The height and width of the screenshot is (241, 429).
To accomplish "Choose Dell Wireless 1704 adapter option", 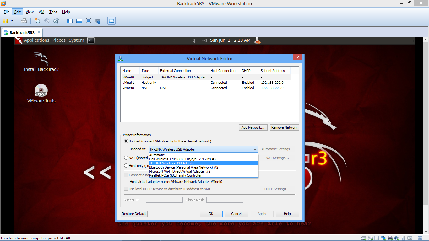I will pos(203,159).
